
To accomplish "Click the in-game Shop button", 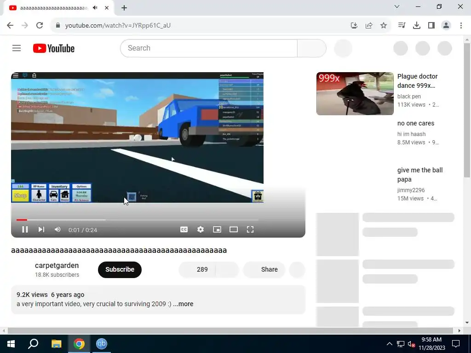I will point(20,196).
